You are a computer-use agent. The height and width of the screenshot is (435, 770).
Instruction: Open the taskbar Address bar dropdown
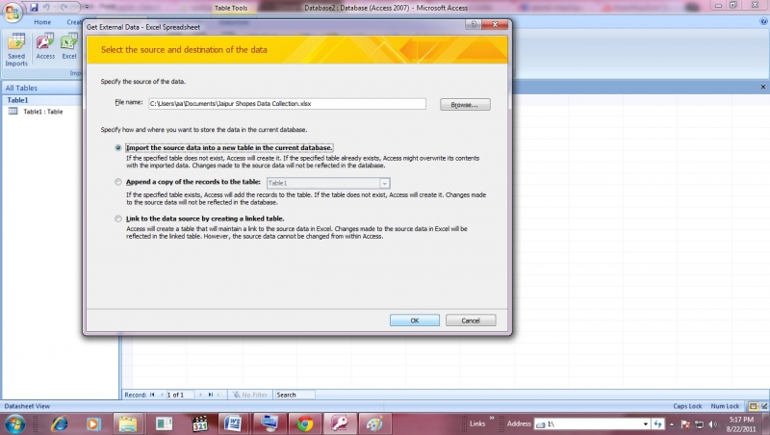click(x=644, y=423)
